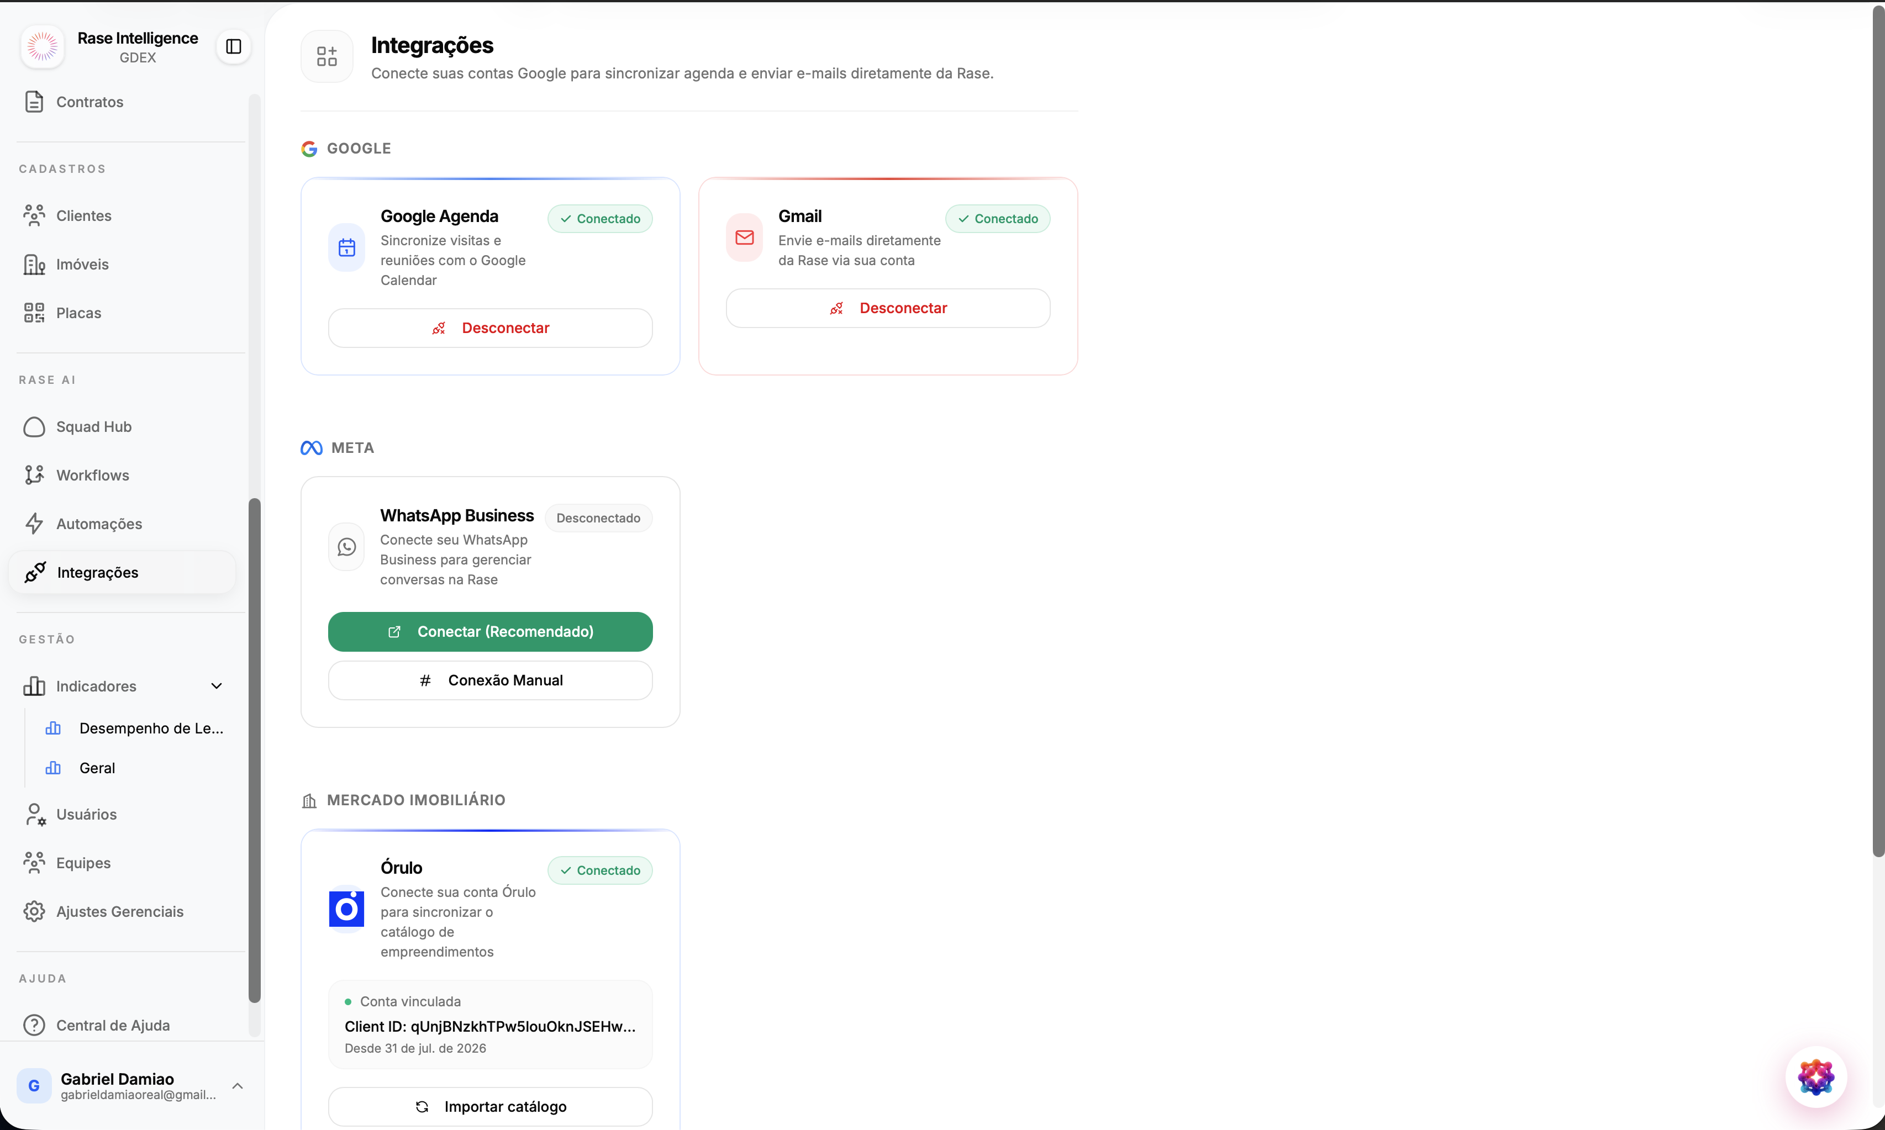Click the Órulo Client ID text
Viewport: 1885px width, 1130px height.
[489, 1026]
